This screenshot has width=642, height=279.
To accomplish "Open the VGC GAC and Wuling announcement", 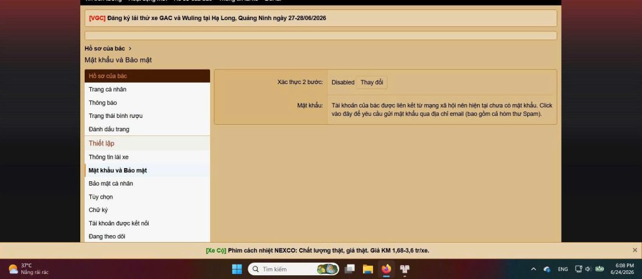I will [207, 18].
